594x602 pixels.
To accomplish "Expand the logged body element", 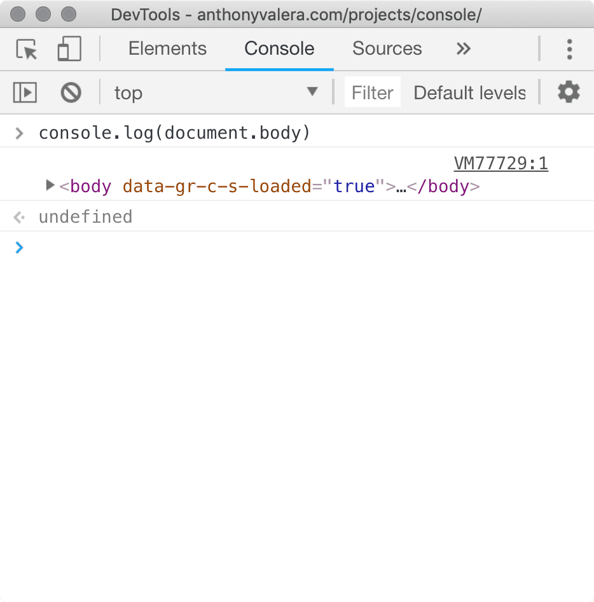I will (50, 186).
